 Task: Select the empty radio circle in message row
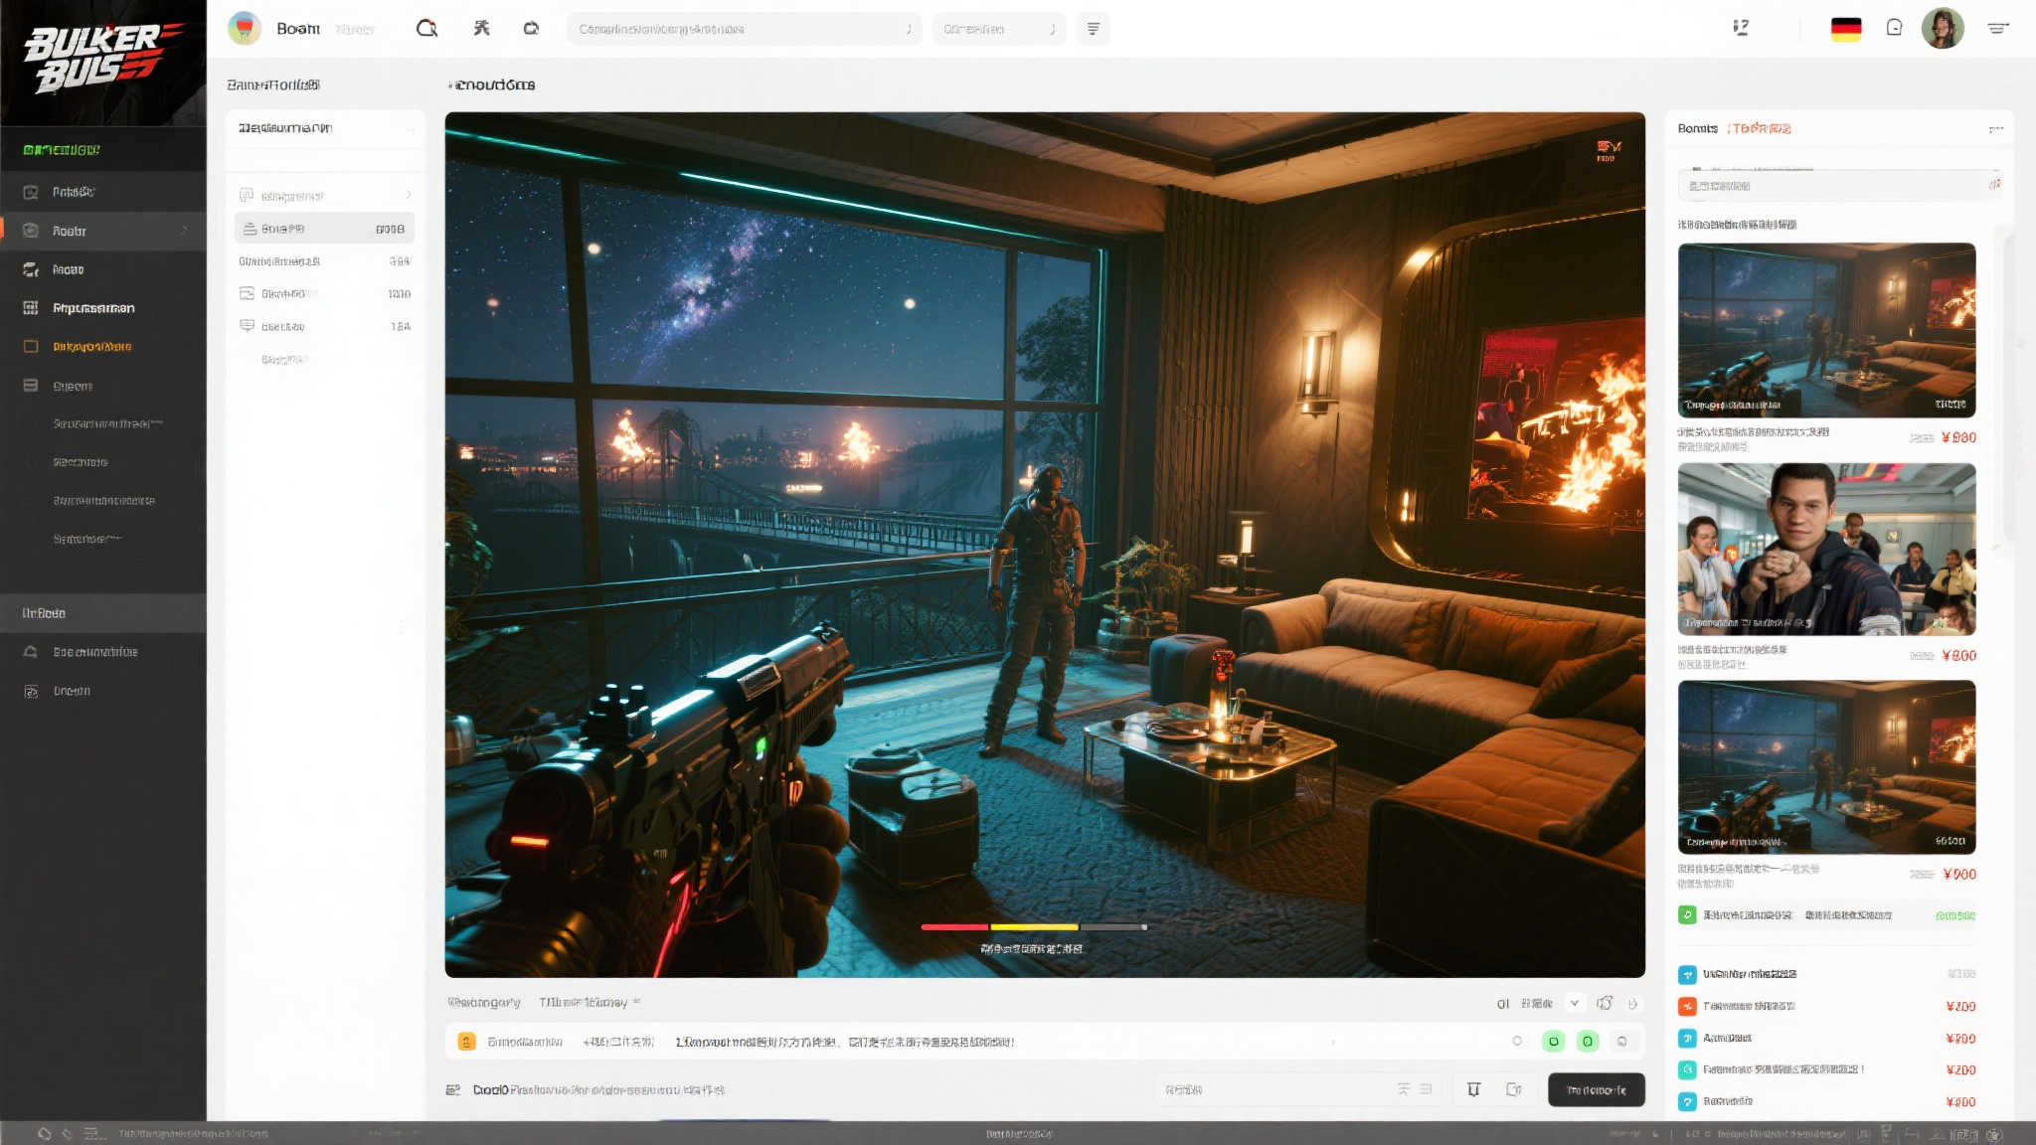coord(1517,1042)
